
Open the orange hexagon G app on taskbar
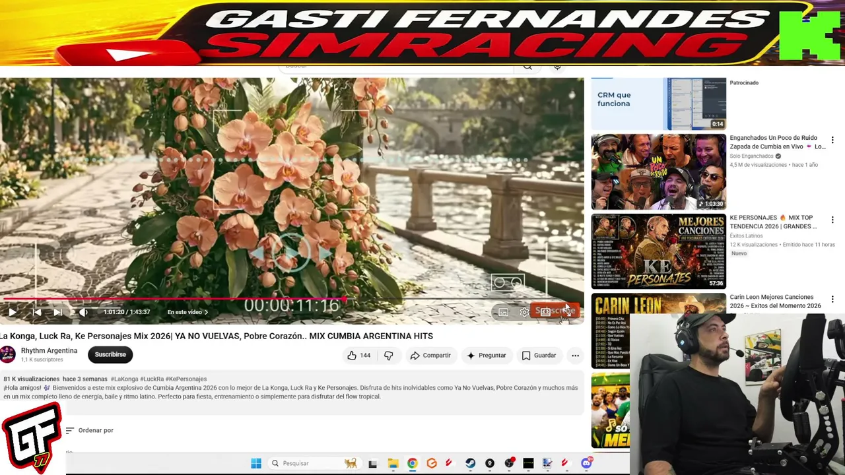coord(432,463)
